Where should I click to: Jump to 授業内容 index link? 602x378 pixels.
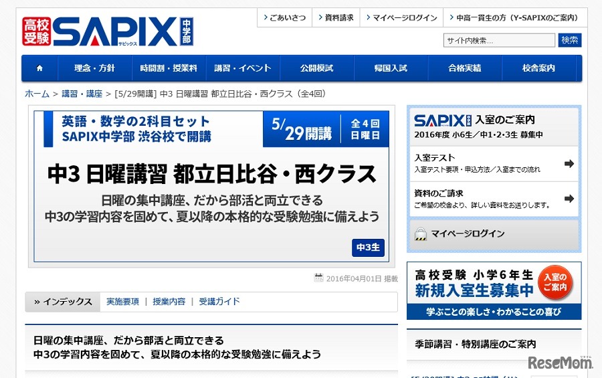tap(169, 302)
